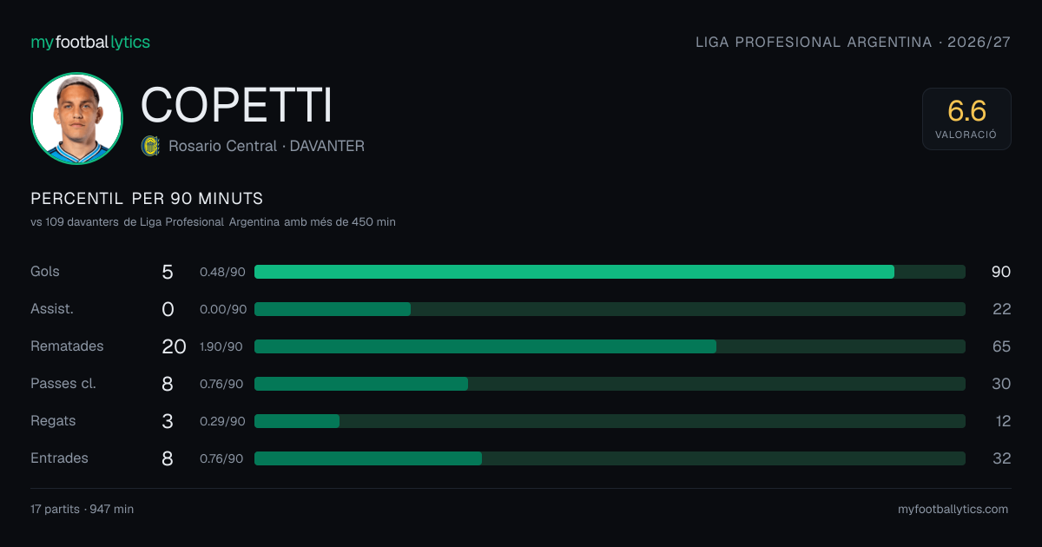Select the Percentil per 90 minuts heading
1042x547 pixels.
(147, 199)
